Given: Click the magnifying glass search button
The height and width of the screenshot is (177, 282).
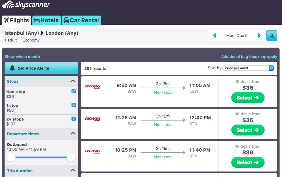Looking at the screenshot, I should (272, 35).
